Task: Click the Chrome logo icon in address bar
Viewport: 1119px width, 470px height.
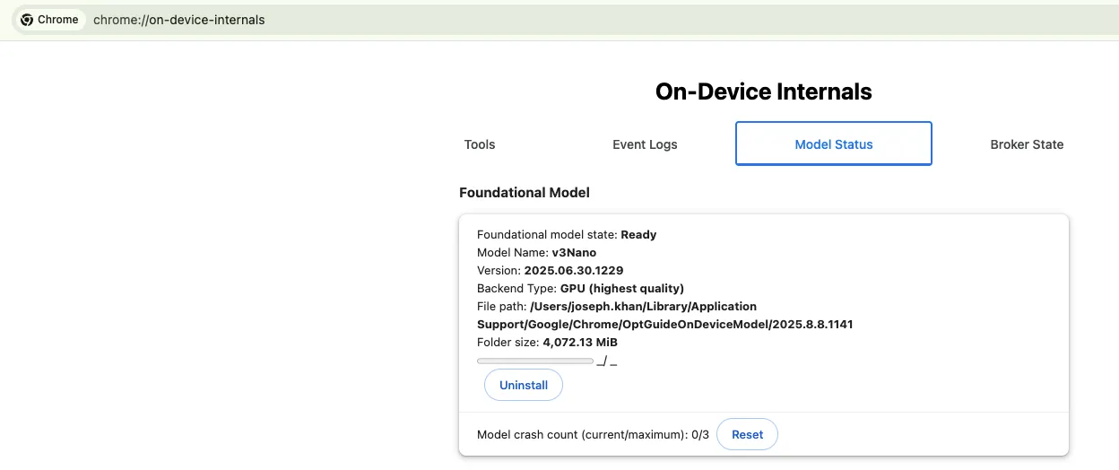Action: pos(27,20)
